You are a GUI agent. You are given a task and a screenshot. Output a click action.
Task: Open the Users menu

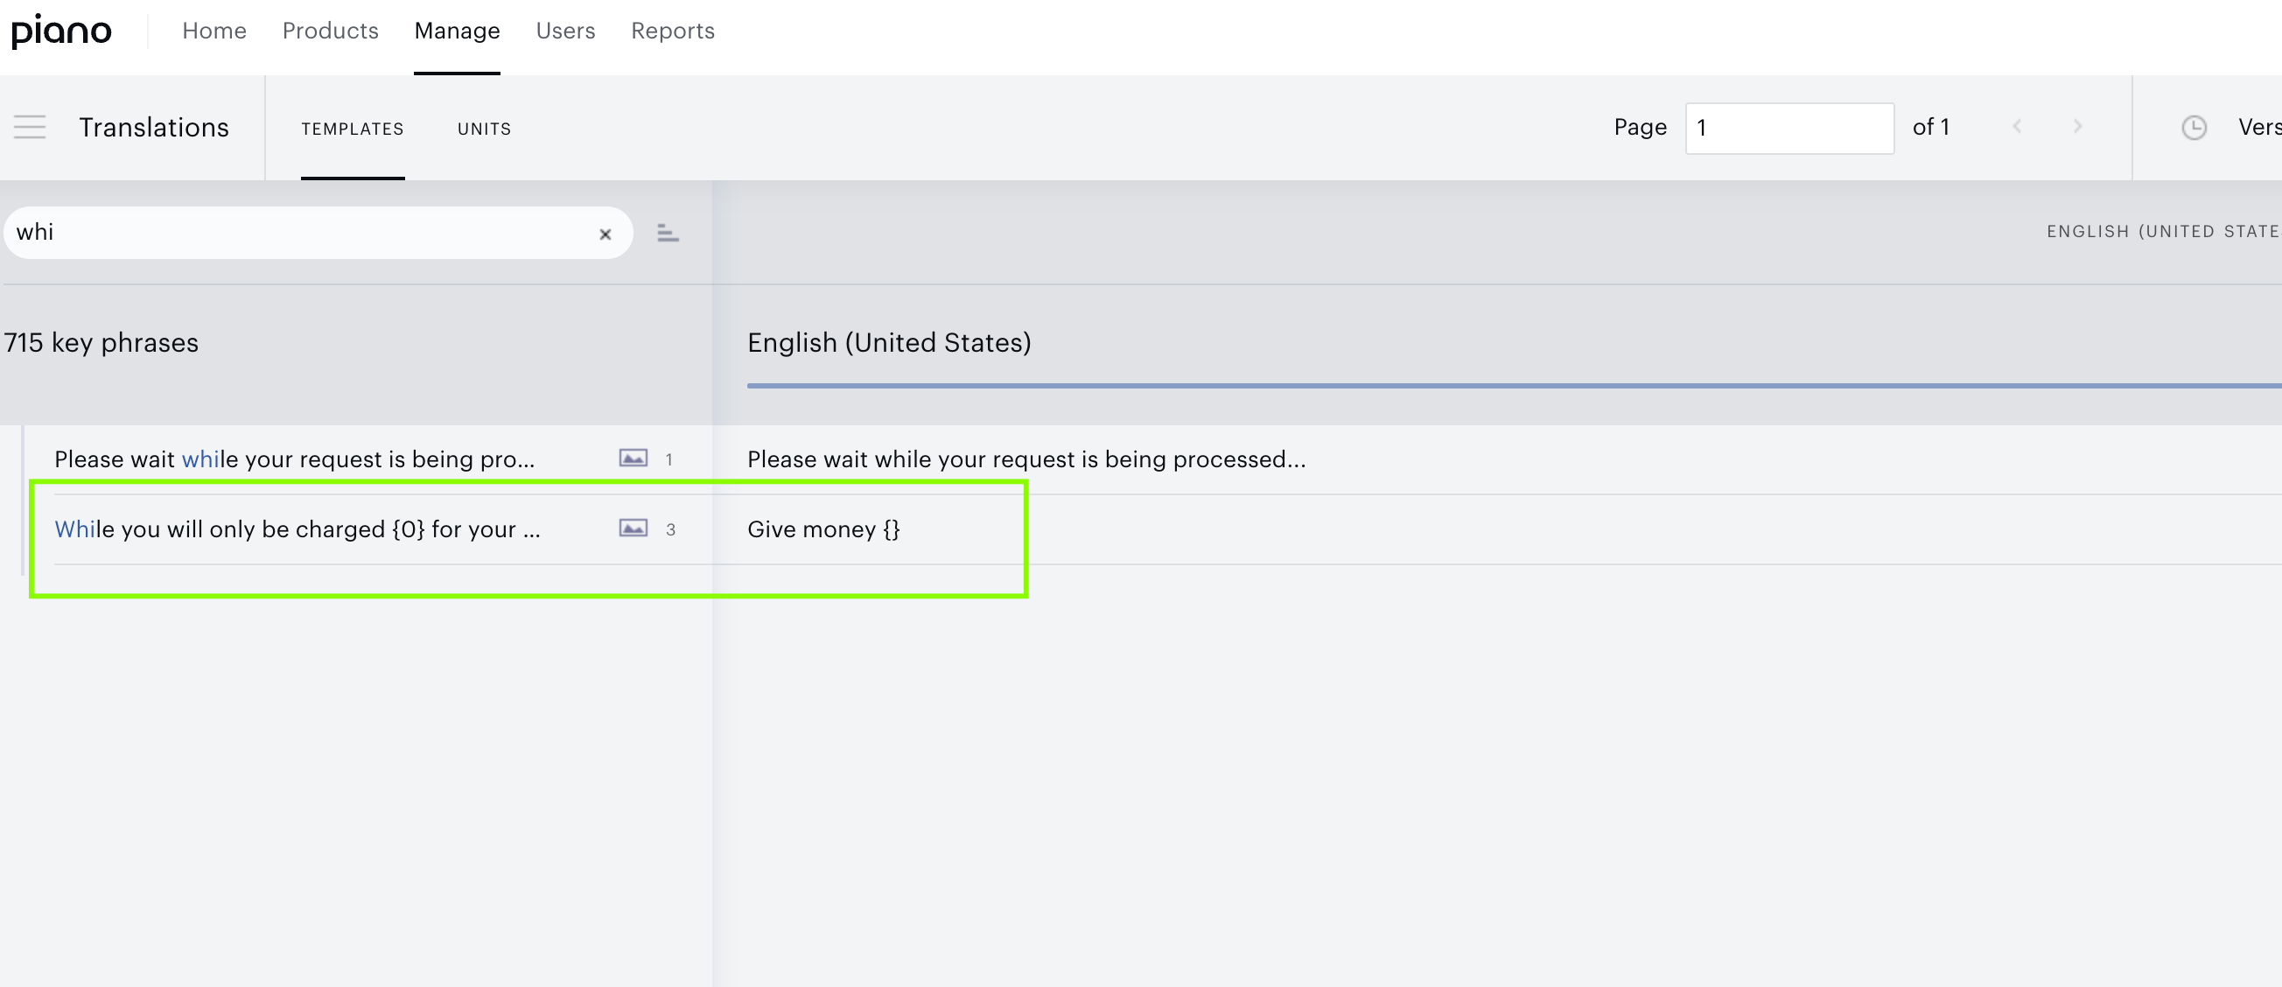565,31
